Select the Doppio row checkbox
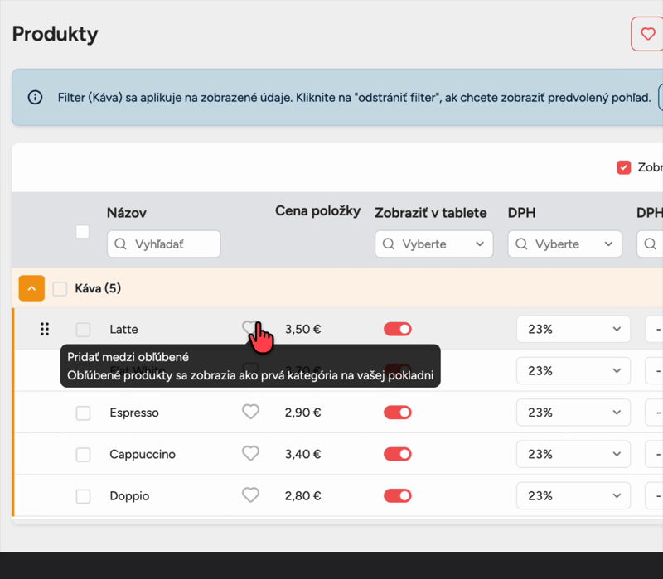The height and width of the screenshot is (579, 663). click(x=84, y=496)
